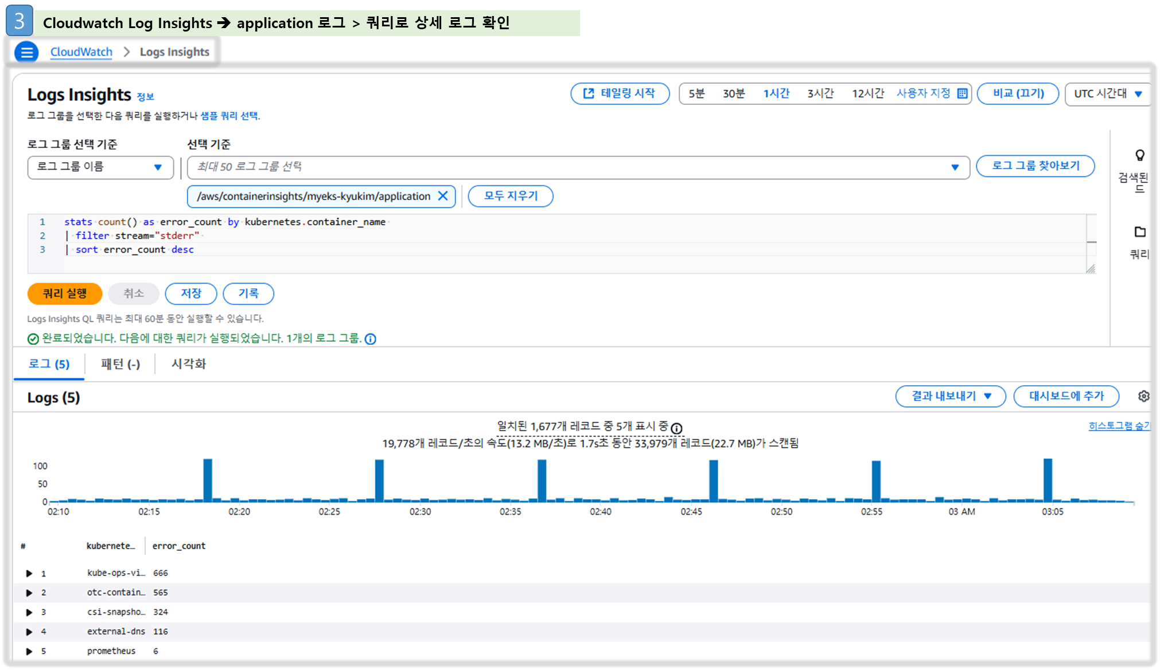Remove the application log group chip
Viewport: 1160px width, 670px height.
(x=443, y=196)
